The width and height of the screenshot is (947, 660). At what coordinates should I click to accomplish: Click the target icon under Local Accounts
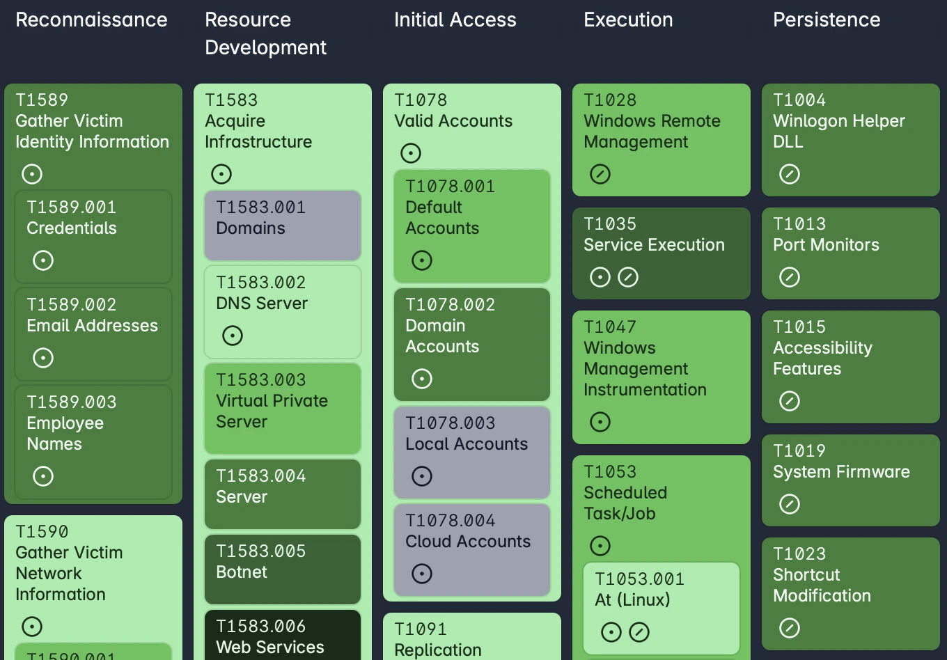pos(422,476)
